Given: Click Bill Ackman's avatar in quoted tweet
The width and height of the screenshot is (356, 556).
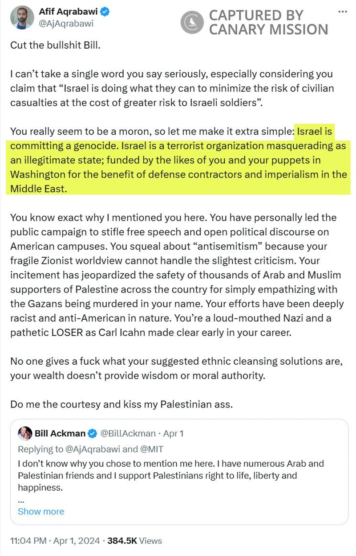Looking at the screenshot, I should [24, 433].
